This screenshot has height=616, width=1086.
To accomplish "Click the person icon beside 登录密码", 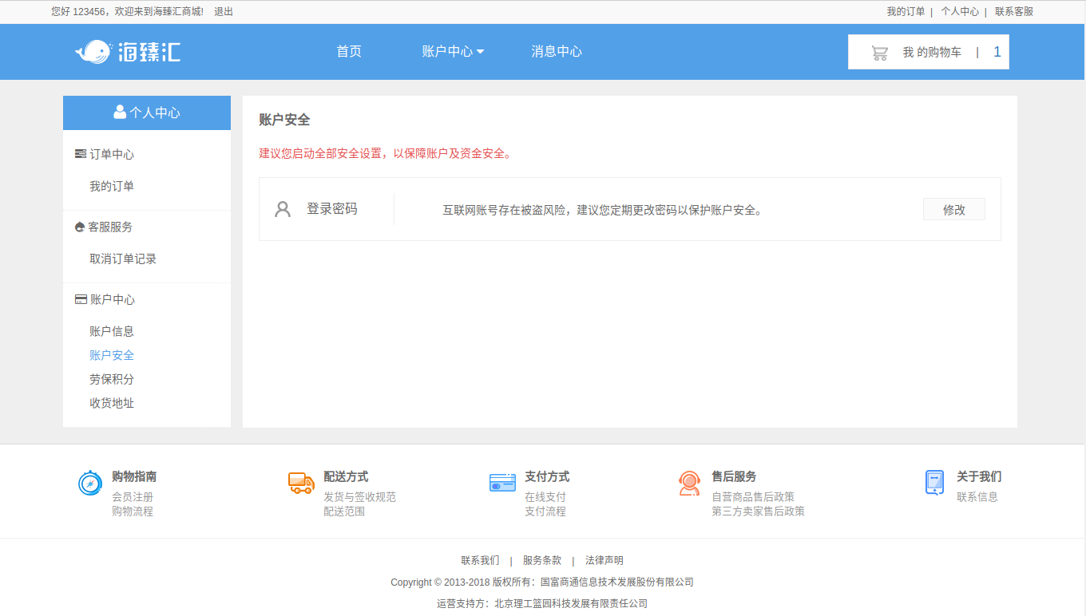I will pyautogui.click(x=283, y=209).
